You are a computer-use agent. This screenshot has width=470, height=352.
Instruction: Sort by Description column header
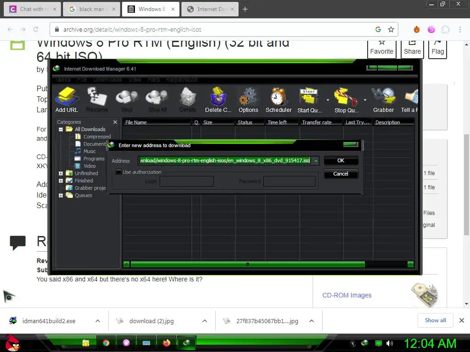click(x=393, y=122)
